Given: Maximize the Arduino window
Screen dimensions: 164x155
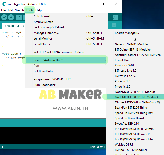Looking at the screenshot, I should click(x=105, y=4).
